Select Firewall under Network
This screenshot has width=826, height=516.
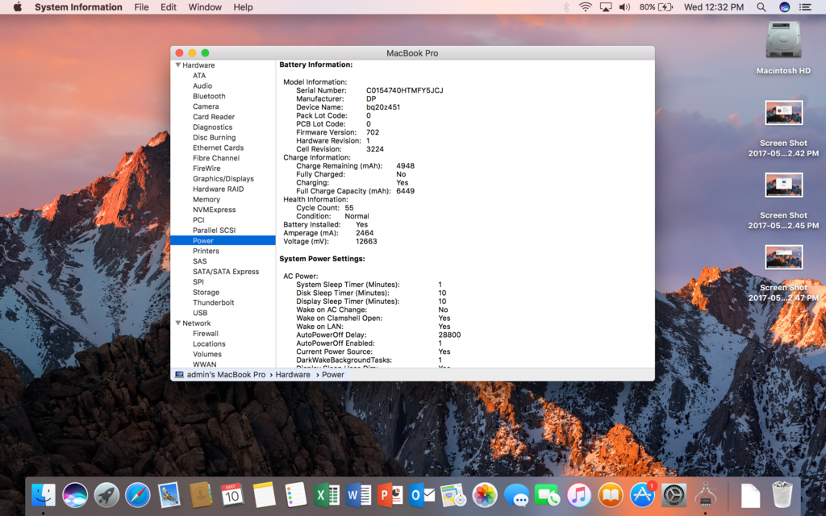[x=206, y=333]
